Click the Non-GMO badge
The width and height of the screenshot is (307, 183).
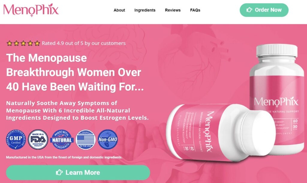click(x=108, y=139)
